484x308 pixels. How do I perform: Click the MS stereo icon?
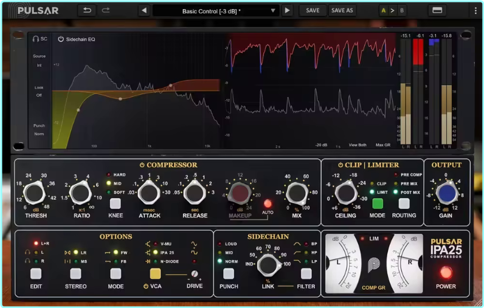coord(67,261)
